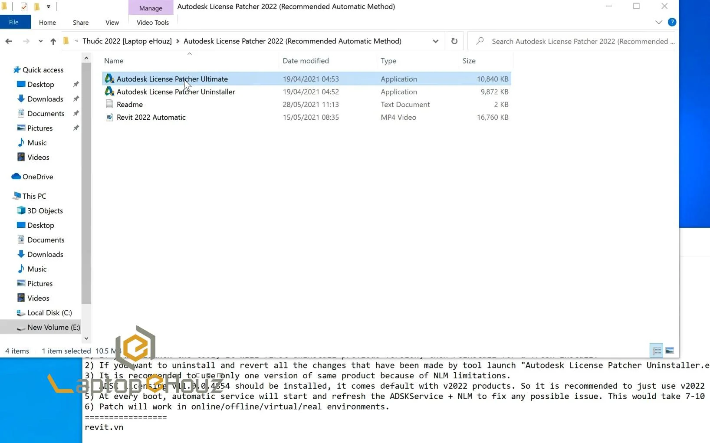Screen dimensions: 710x443
Task: Expand the address bar history dropdown
Action: (435, 41)
